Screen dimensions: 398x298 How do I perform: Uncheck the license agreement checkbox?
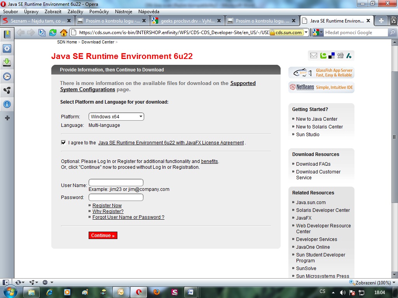pyautogui.click(x=63, y=142)
